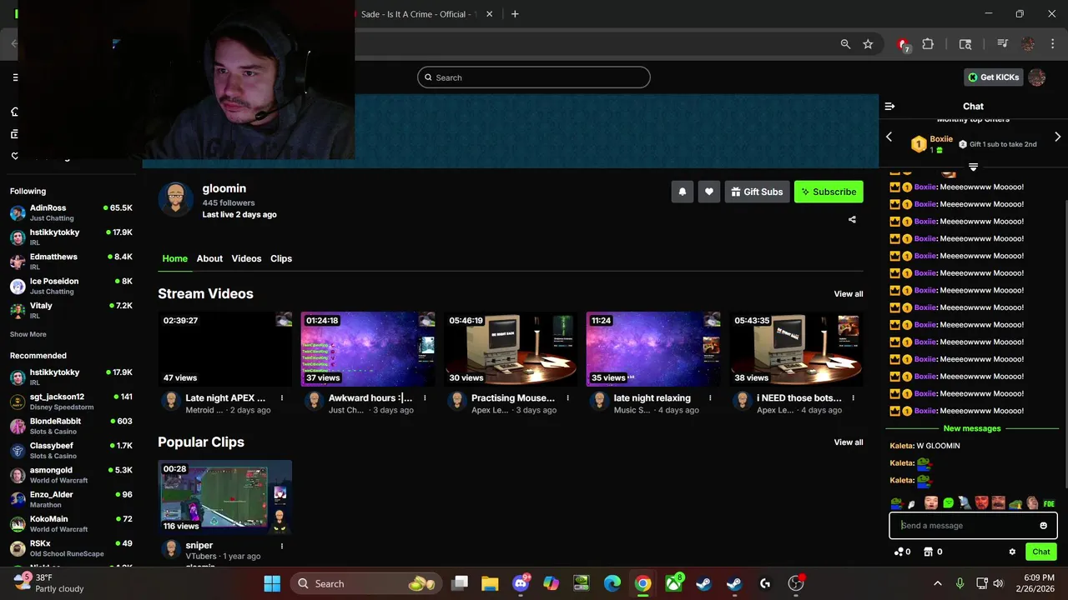Viewport: 1068px width, 600px height.
Task: Click Kaleta's W GLOOMIN chat message
Action: (924, 446)
